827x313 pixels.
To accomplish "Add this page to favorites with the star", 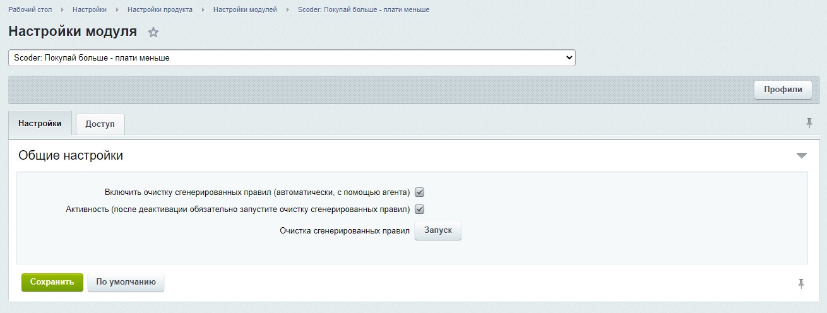I will [x=153, y=33].
